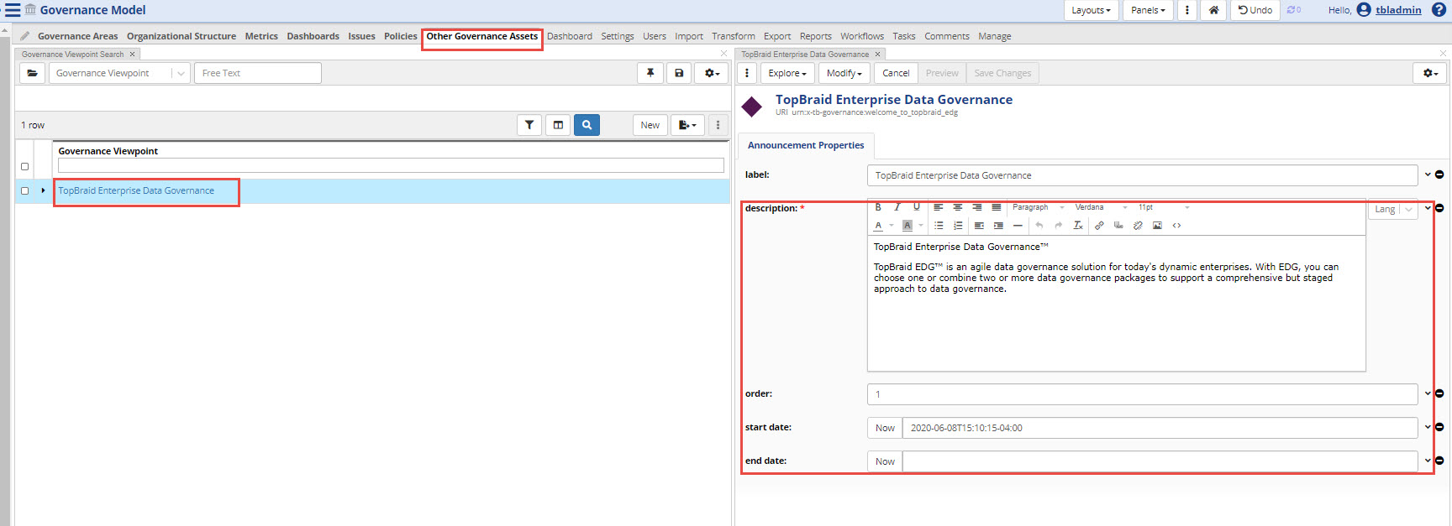Open the Other Governance Assets tab

coord(481,36)
